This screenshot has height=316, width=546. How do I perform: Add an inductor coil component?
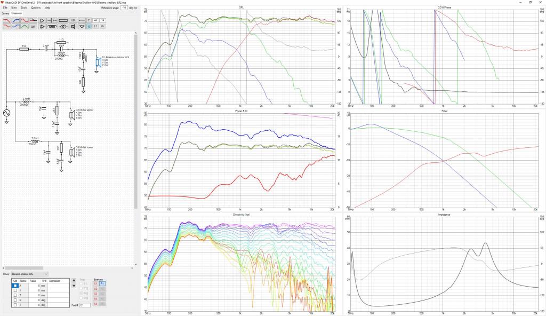coord(52,27)
